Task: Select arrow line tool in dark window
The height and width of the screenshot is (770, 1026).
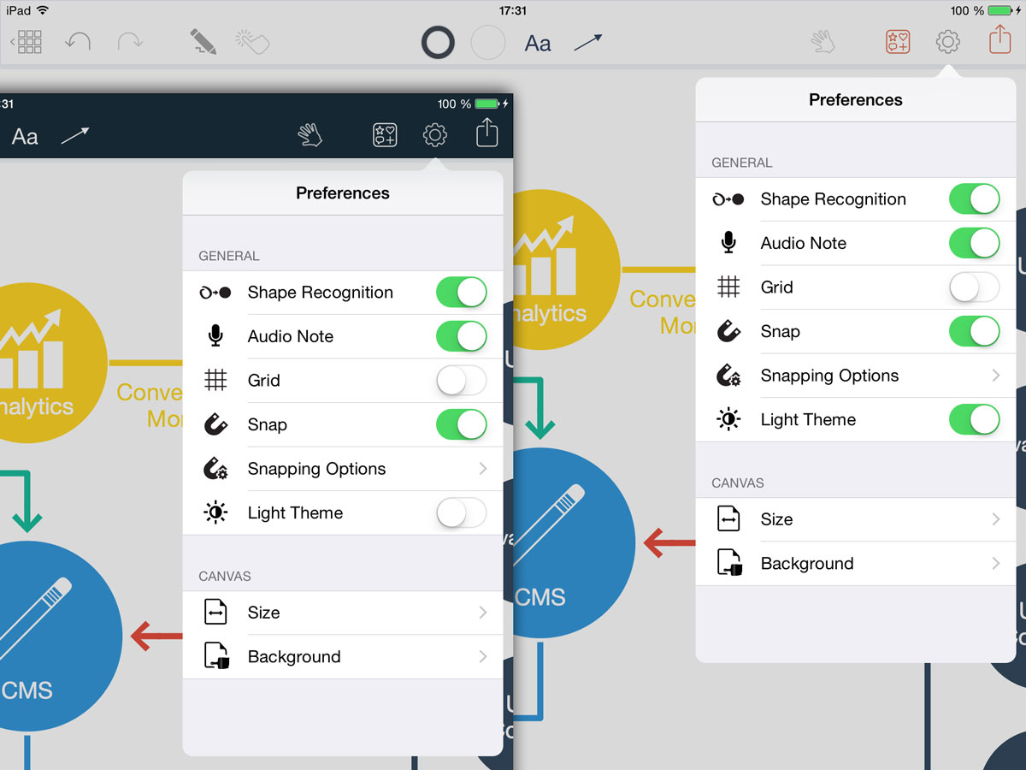Action: point(75,135)
